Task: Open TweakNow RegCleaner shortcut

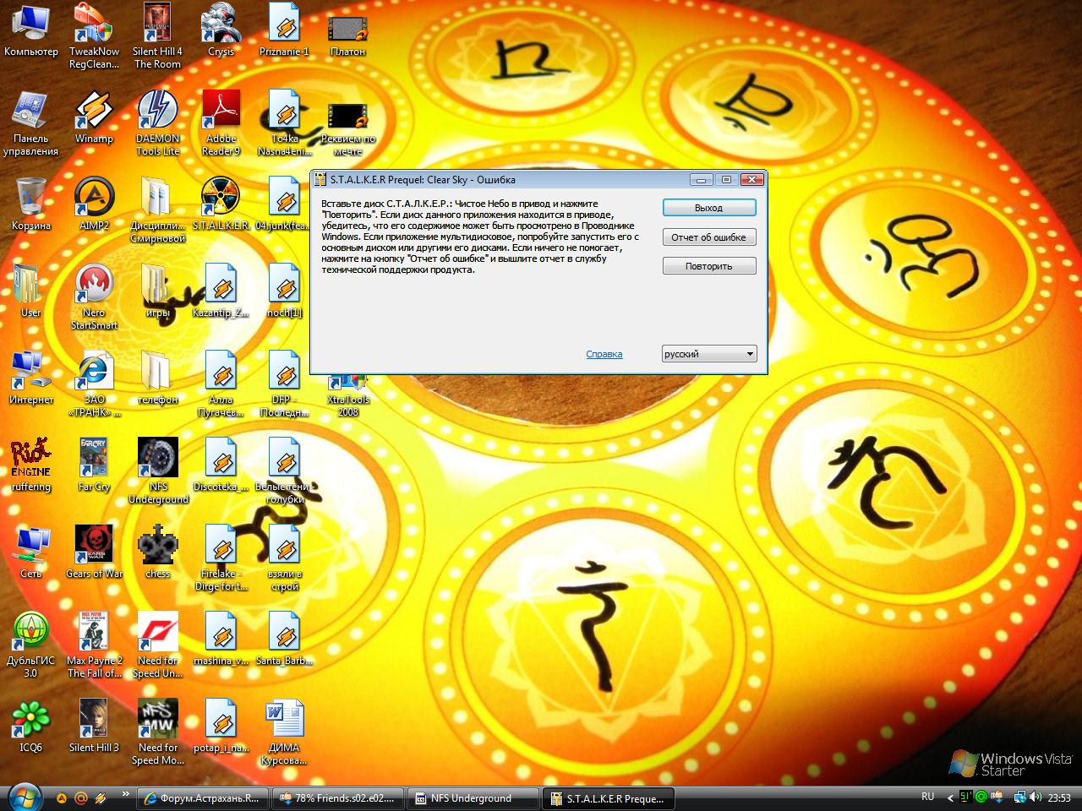Action: (94, 36)
